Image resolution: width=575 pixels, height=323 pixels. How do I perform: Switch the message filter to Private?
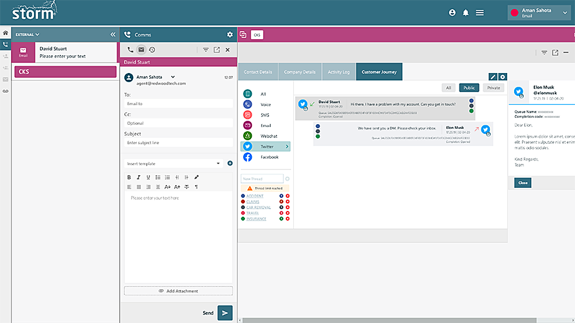click(493, 88)
